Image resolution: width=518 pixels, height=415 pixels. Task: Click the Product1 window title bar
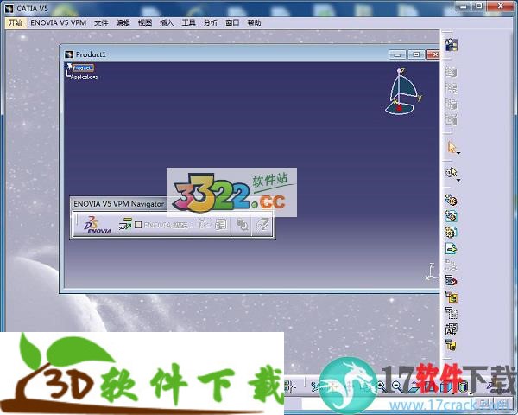[x=224, y=54]
